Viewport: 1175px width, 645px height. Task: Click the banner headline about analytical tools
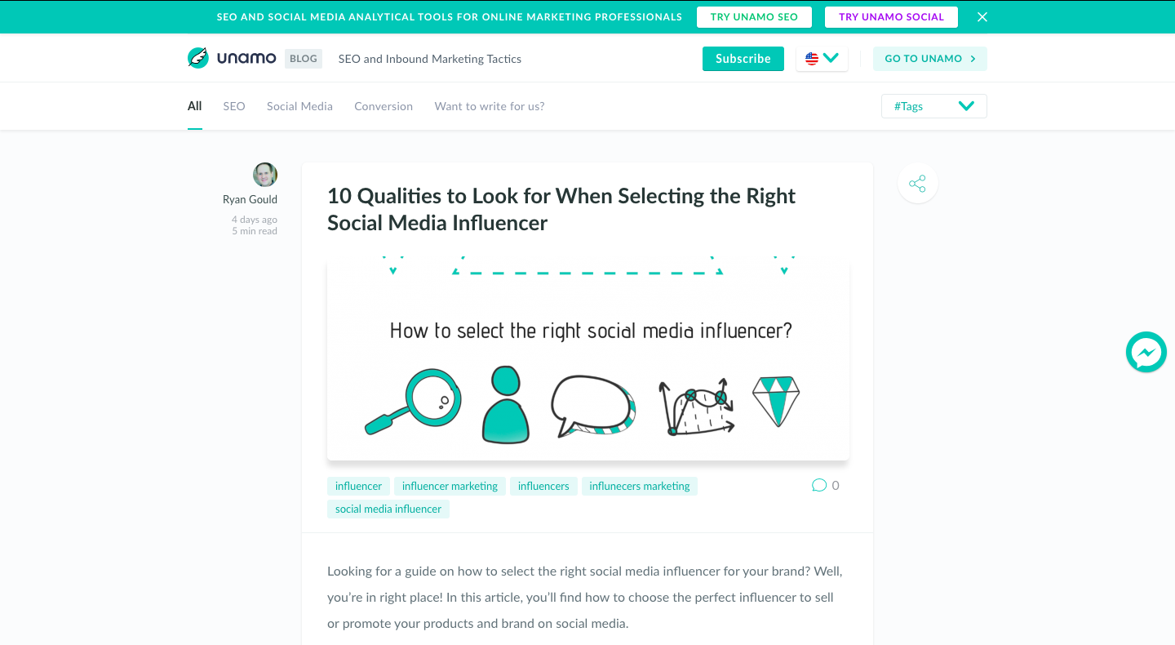(450, 16)
